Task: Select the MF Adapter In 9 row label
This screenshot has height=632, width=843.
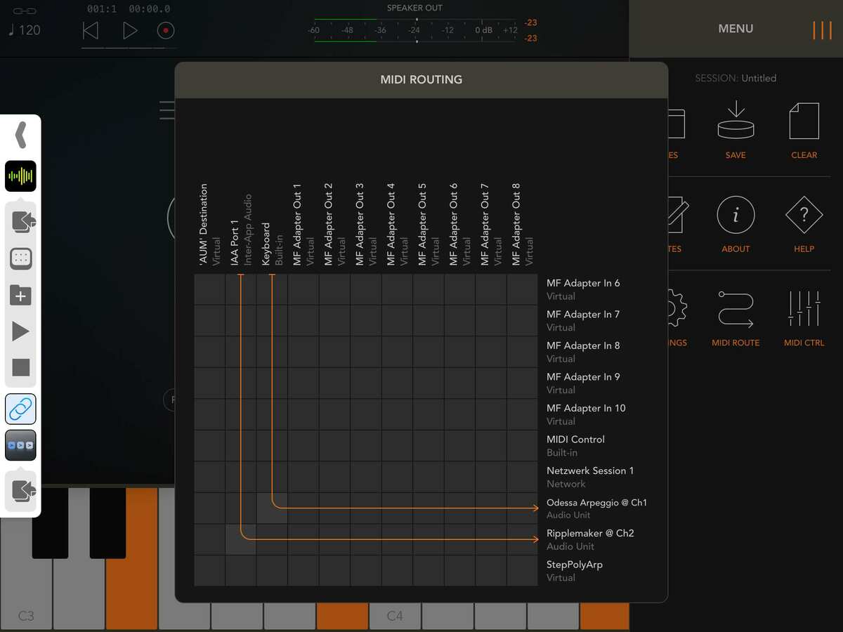Action: (x=583, y=383)
